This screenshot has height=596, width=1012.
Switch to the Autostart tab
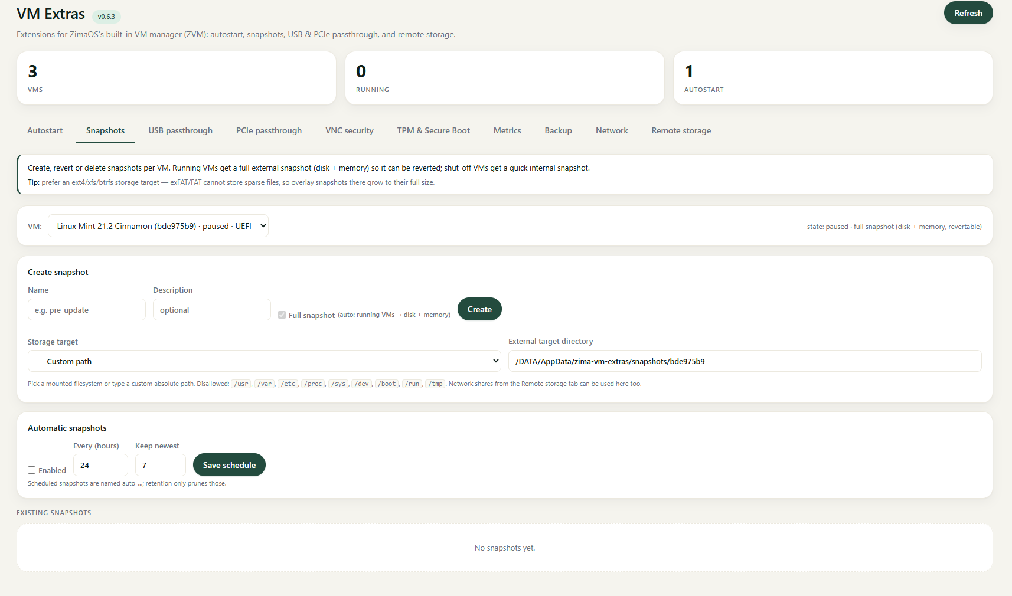(x=45, y=130)
